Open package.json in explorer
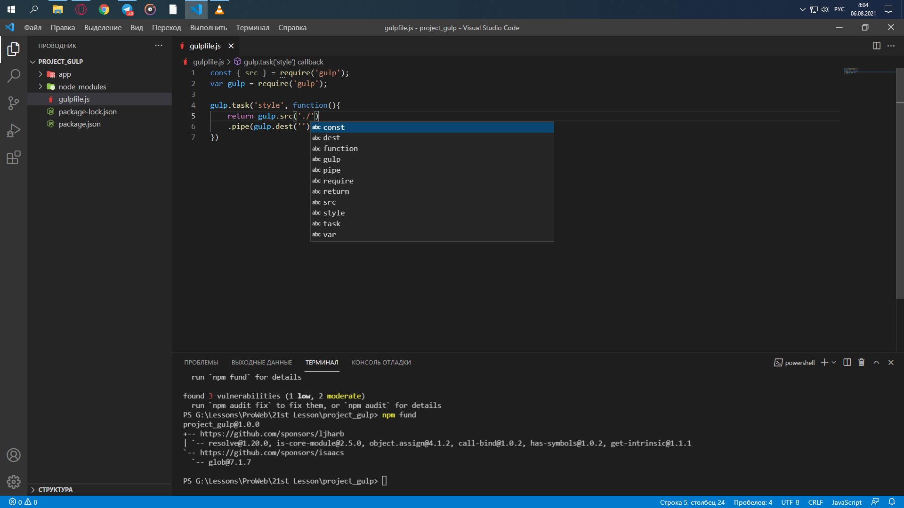The height and width of the screenshot is (508, 904). (x=100, y=124)
